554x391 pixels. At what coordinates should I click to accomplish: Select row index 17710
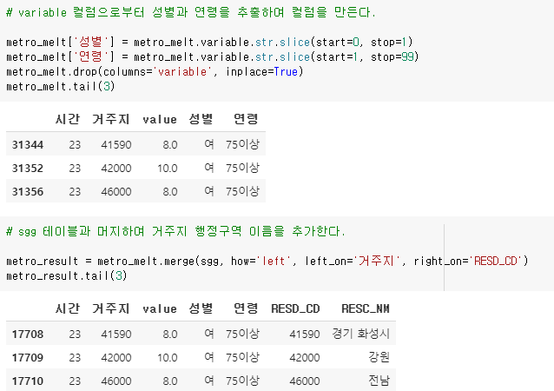28,381
